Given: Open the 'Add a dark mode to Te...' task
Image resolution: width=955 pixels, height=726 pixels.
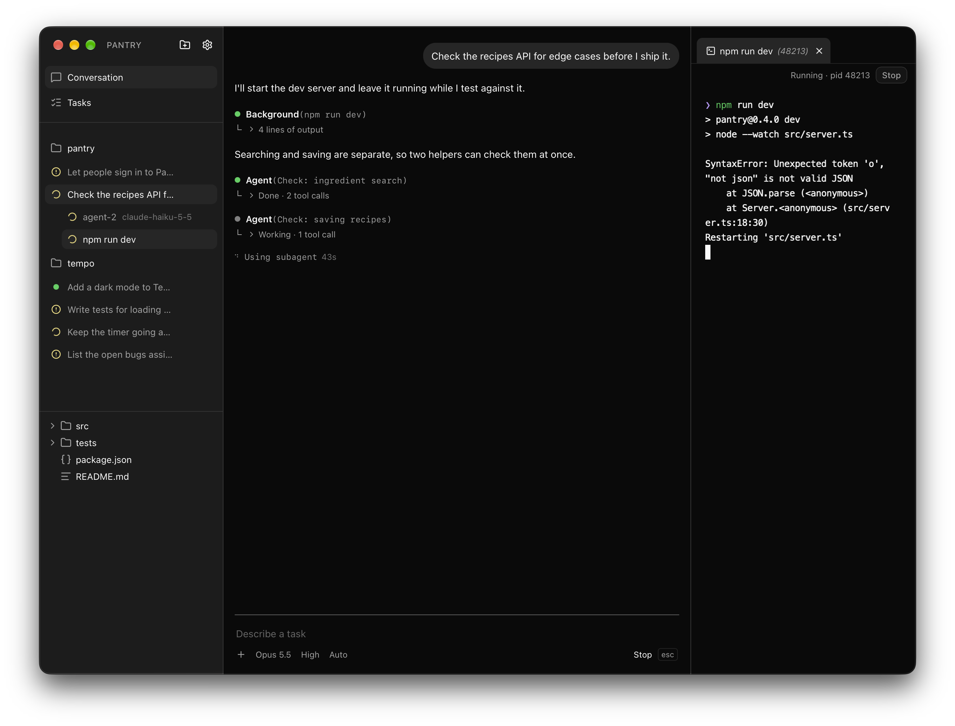Looking at the screenshot, I should [x=131, y=287].
